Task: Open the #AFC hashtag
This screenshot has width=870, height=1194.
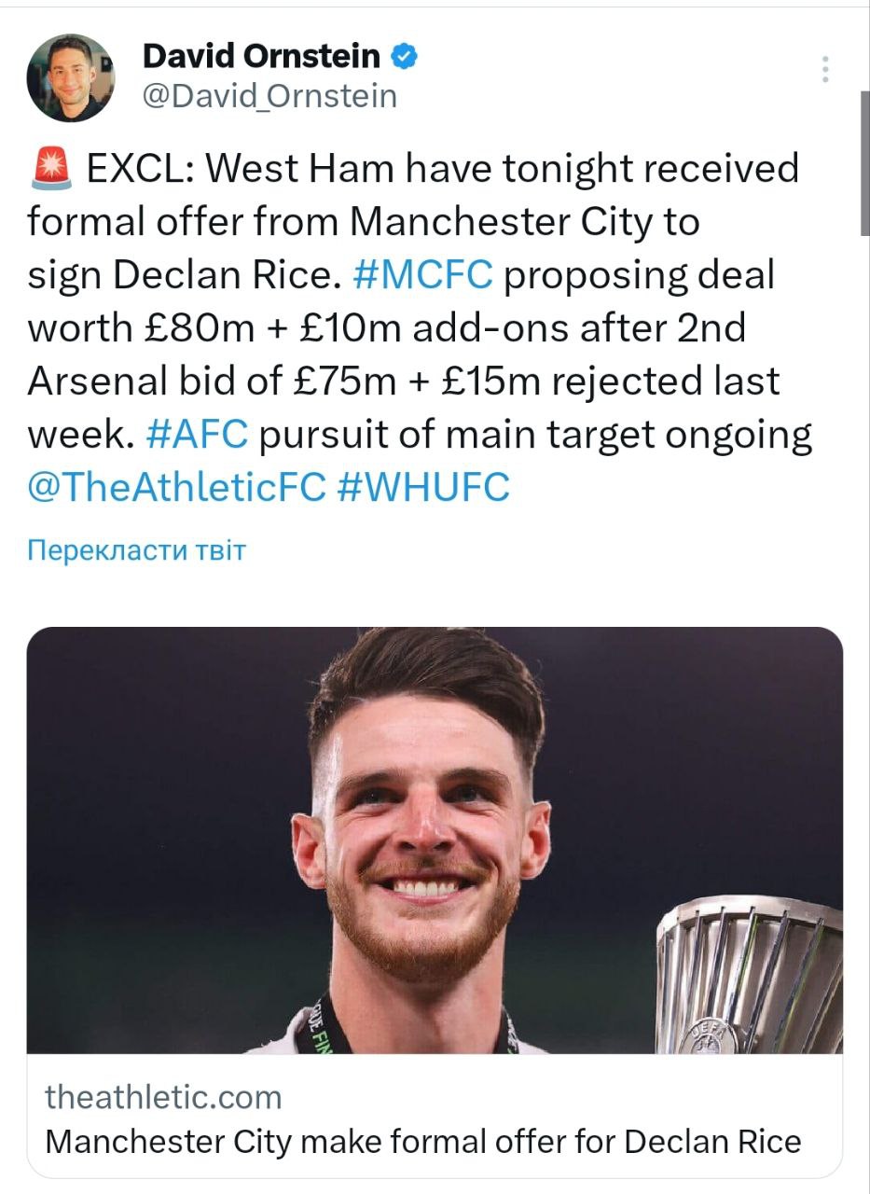Action: point(197,434)
